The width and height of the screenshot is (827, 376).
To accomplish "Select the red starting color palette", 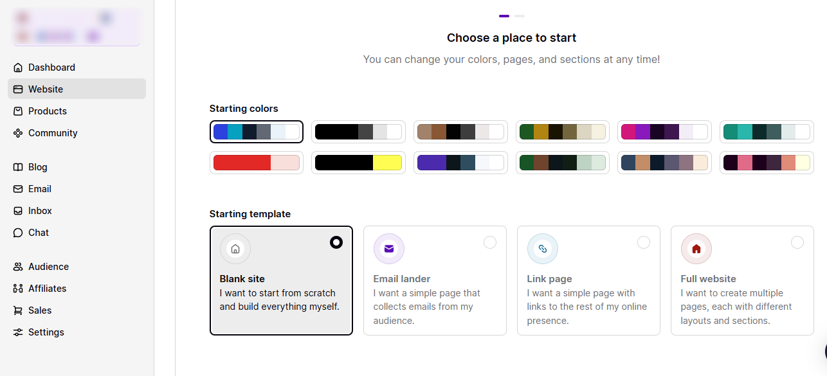I will (x=257, y=163).
